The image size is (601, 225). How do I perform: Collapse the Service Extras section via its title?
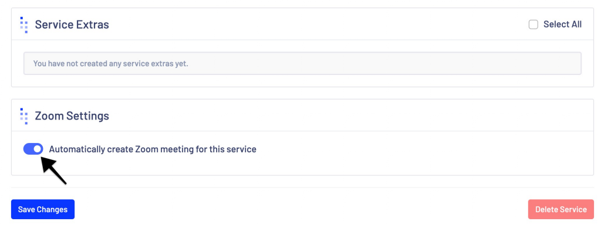pos(72,25)
